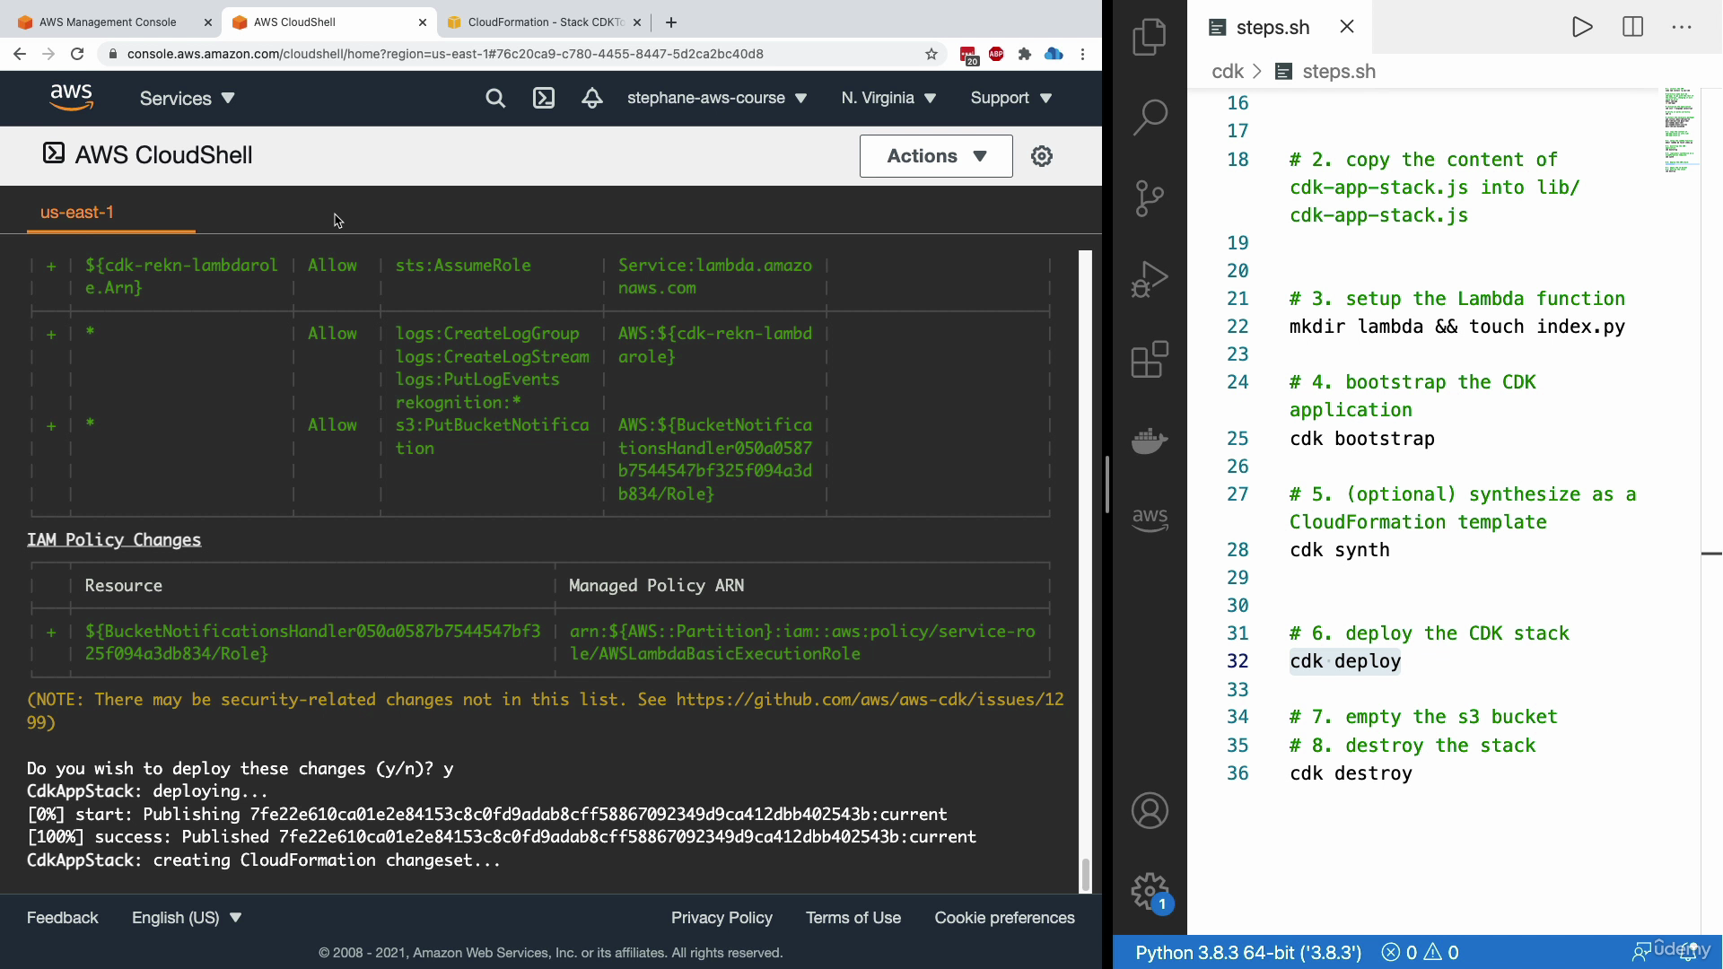Reload the browser page
The height and width of the screenshot is (969, 1723).
tap(77, 54)
